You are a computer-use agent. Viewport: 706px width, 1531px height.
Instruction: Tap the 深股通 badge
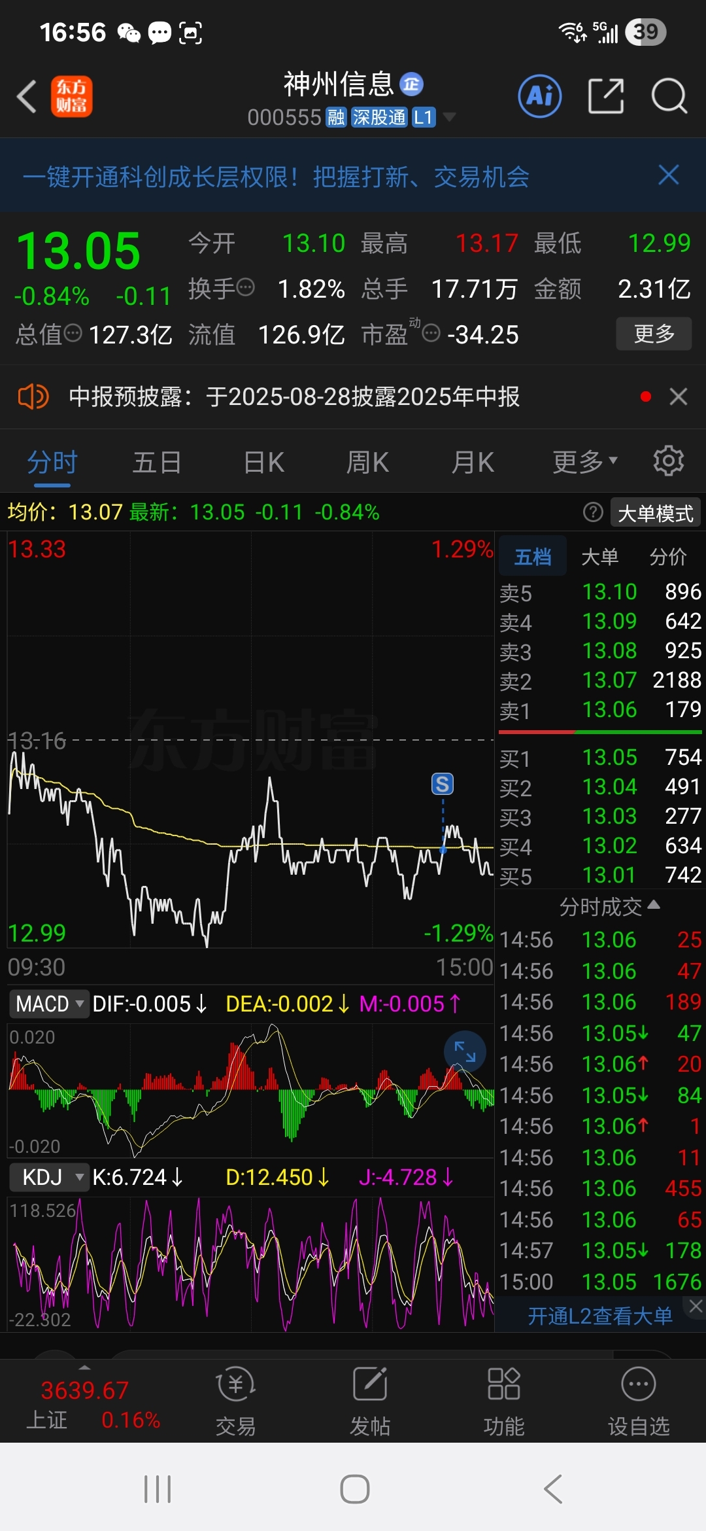(379, 118)
